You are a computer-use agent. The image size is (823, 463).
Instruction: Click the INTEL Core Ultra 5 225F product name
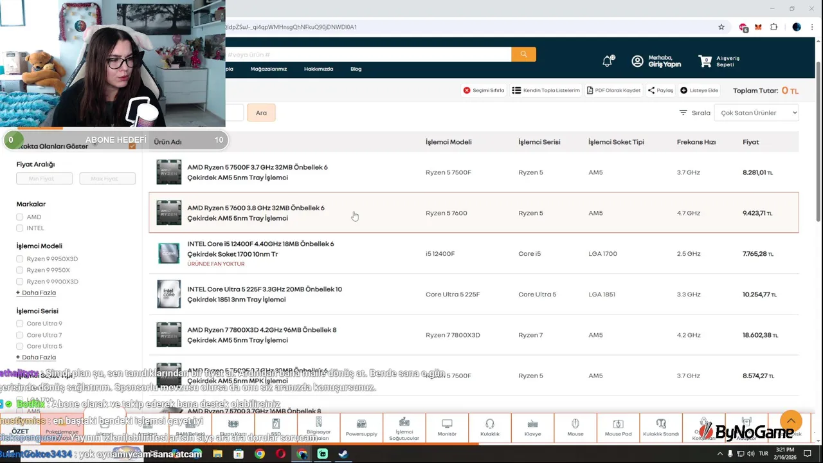[x=264, y=294]
